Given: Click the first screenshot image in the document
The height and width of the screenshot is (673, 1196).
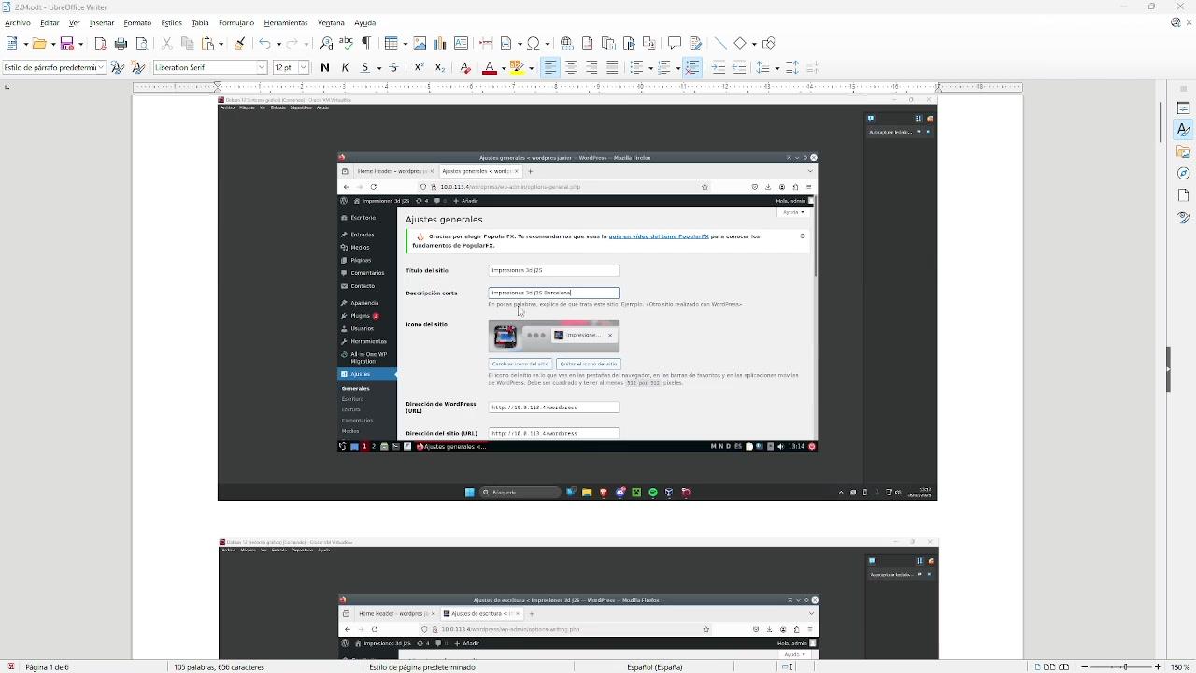Looking at the screenshot, I should pos(577,299).
